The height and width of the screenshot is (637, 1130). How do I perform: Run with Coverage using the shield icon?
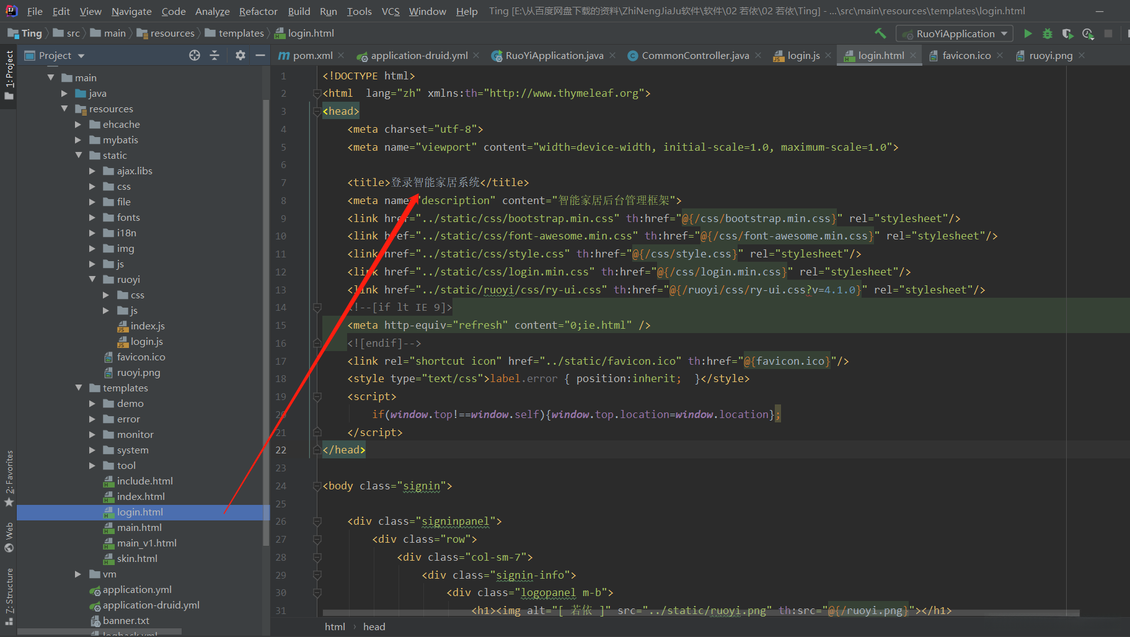pos(1067,33)
